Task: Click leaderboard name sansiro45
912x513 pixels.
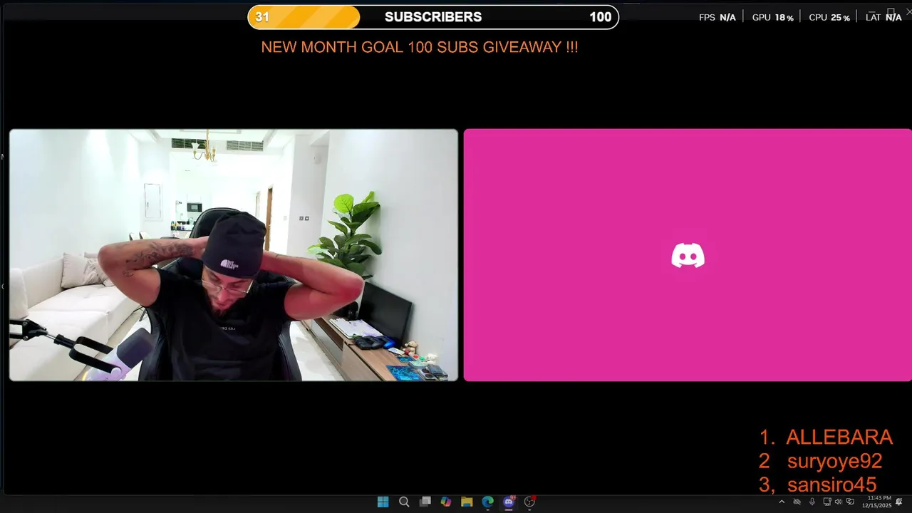Action: coord(831,485)
